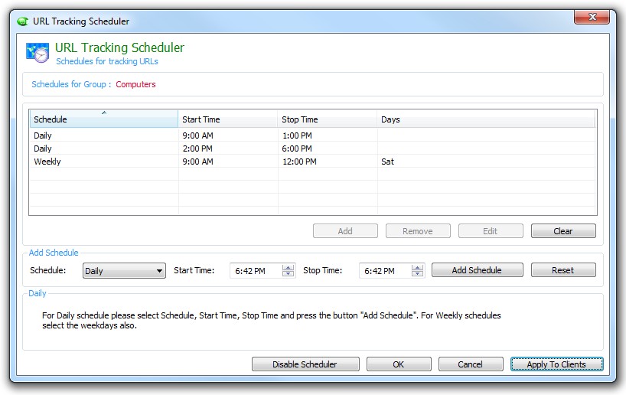Reset the schedule fields
This screenshot has height=395, width=626.
click(x=562, y=270)
